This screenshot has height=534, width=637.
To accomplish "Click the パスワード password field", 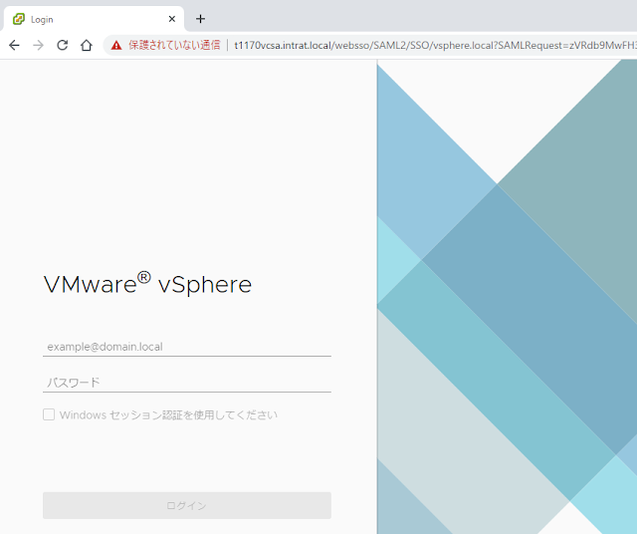I will pos(187,383).
